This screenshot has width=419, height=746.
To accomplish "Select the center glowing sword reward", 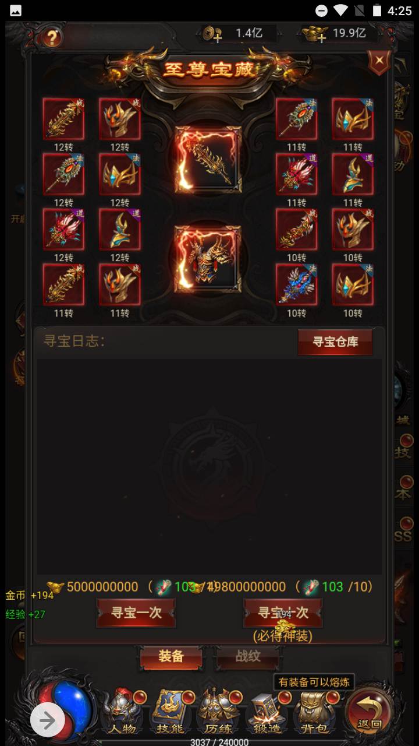I will point(208,160).
